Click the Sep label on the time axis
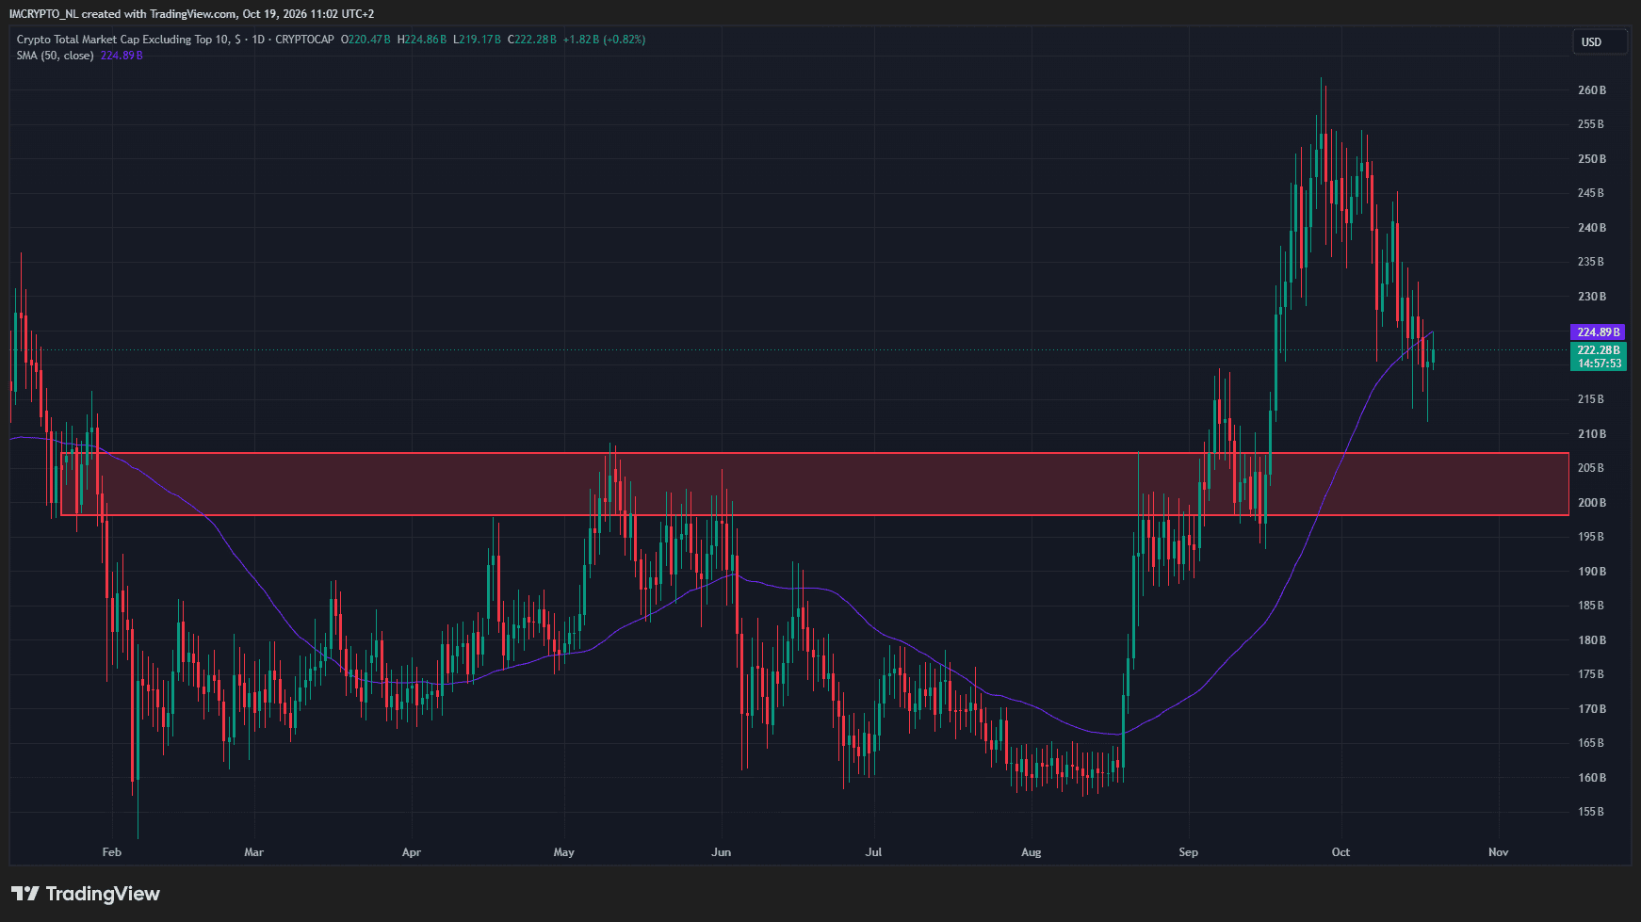1641x922 pixels. pos(1189,852)
